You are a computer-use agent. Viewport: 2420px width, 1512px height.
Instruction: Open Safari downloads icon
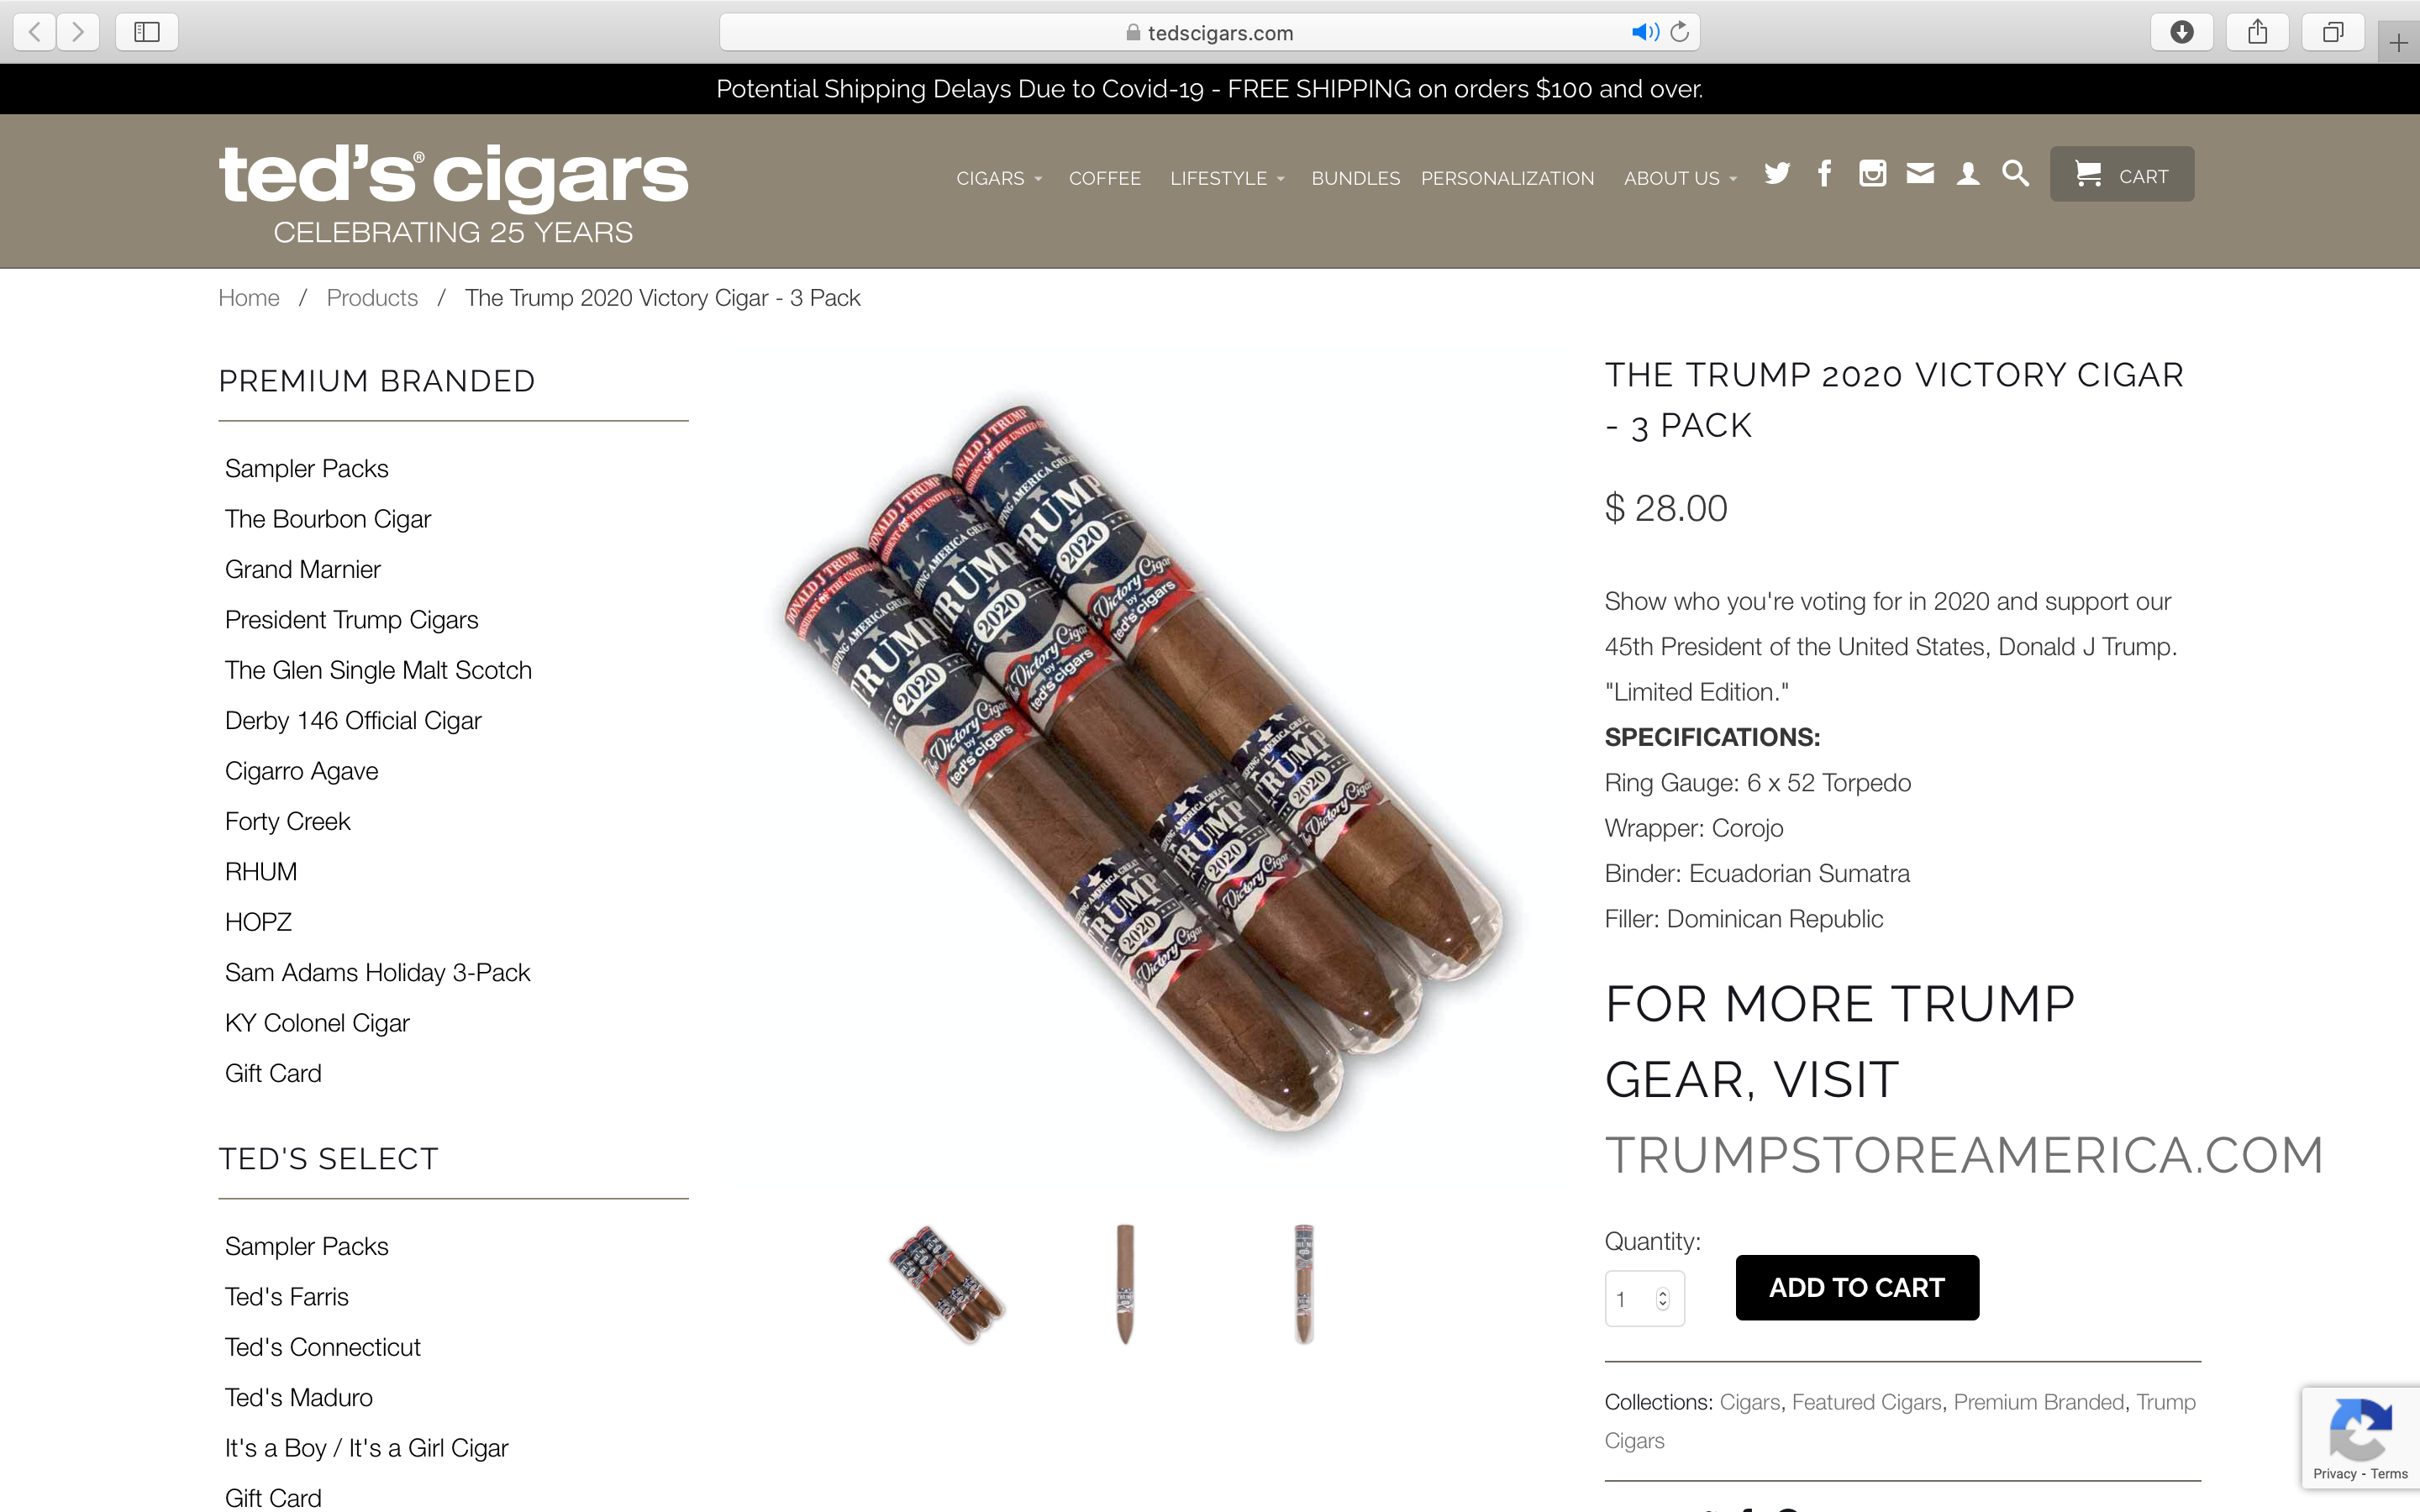pos(2182,32)
